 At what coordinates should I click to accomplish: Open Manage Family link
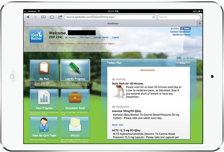click(x=101, y=37)
